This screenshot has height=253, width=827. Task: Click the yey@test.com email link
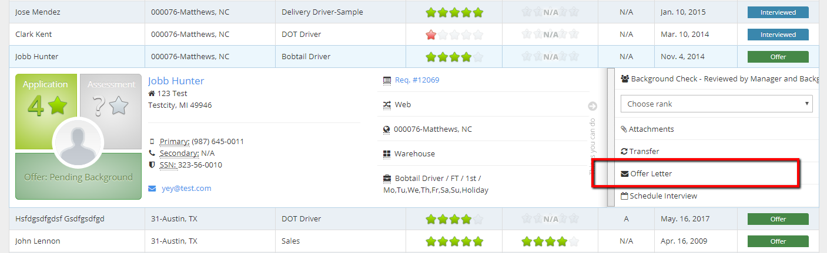click(x=186, y=189)
